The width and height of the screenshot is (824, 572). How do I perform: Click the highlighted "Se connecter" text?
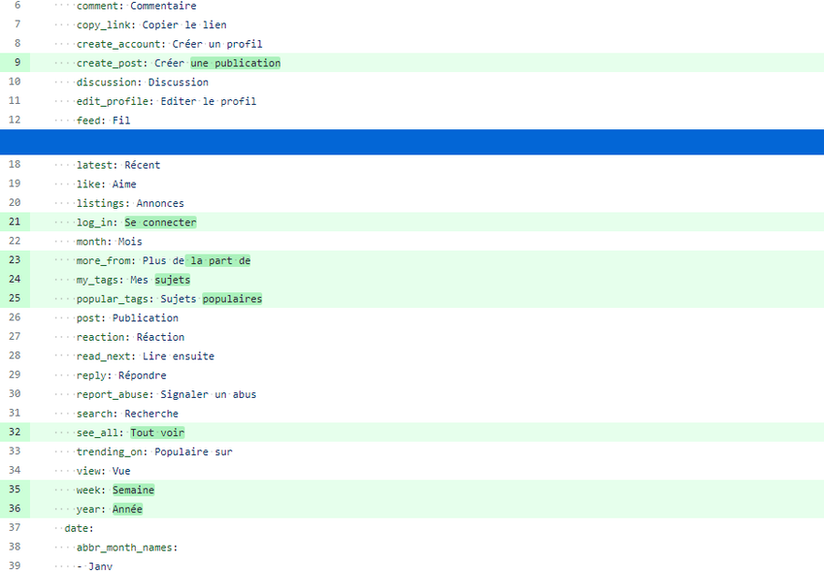pos(160,222)
